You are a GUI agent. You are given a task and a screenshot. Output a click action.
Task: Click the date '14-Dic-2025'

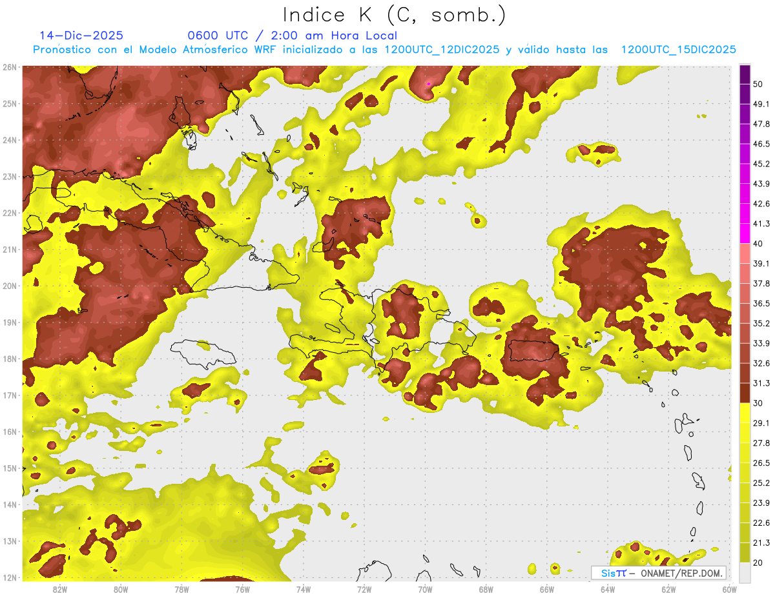point(81,35)
